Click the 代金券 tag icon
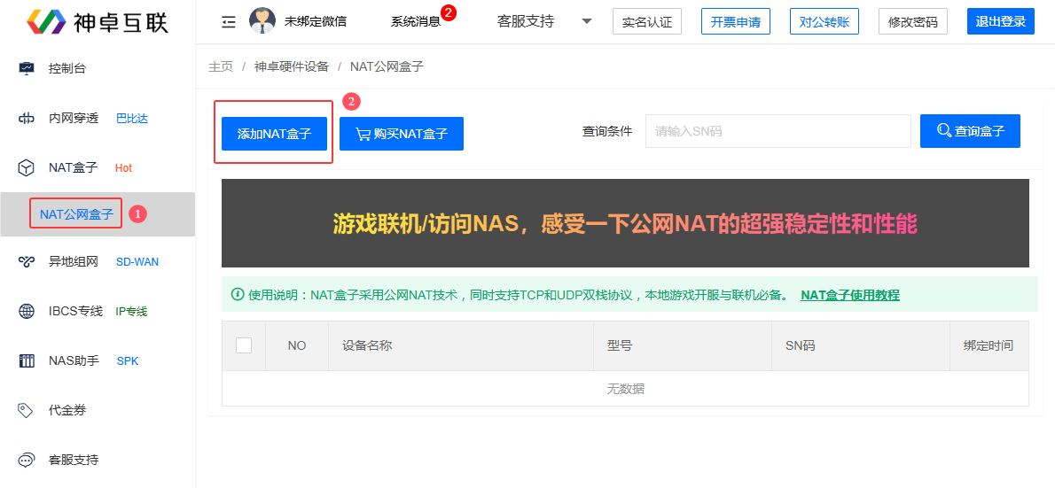 (27, 410)
